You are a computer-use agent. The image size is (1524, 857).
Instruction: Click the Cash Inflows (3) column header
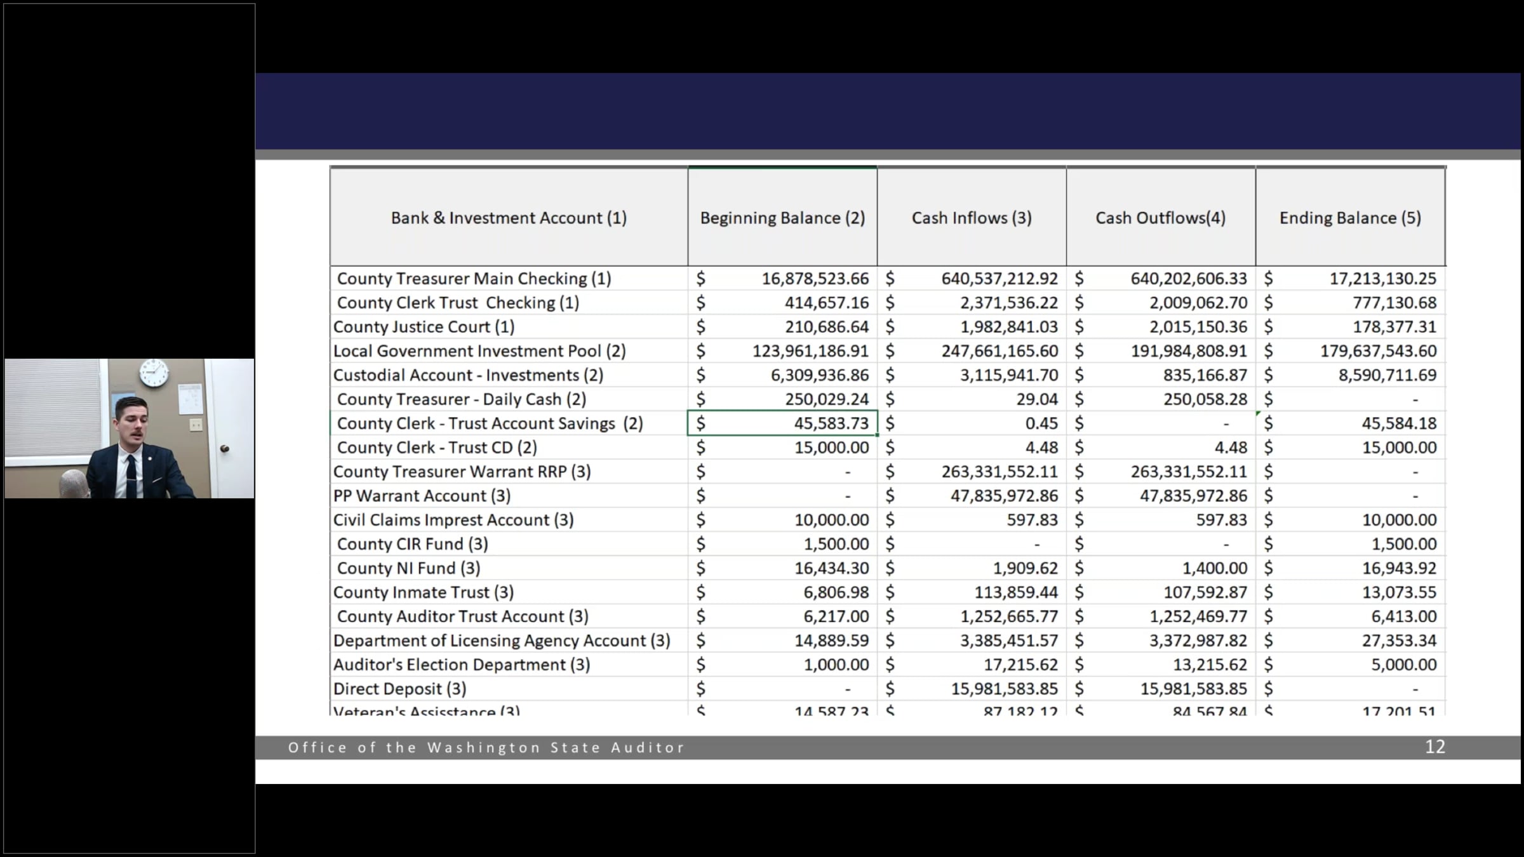coord(972,218)
